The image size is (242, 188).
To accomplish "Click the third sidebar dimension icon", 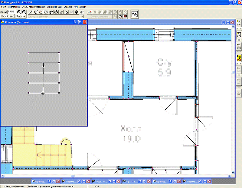I will pyautogui.click(x=238, y=46).
